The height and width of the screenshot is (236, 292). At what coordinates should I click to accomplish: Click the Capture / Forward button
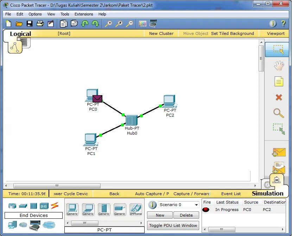tap(191, 194)
